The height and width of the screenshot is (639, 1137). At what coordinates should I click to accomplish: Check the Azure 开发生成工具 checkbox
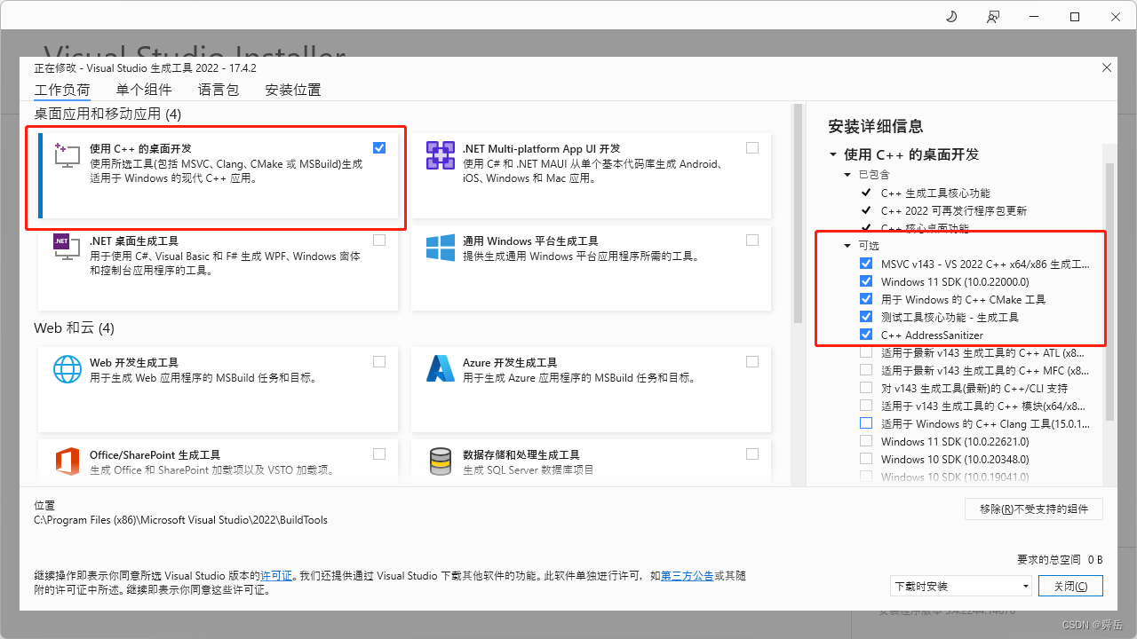coord(752,361)
